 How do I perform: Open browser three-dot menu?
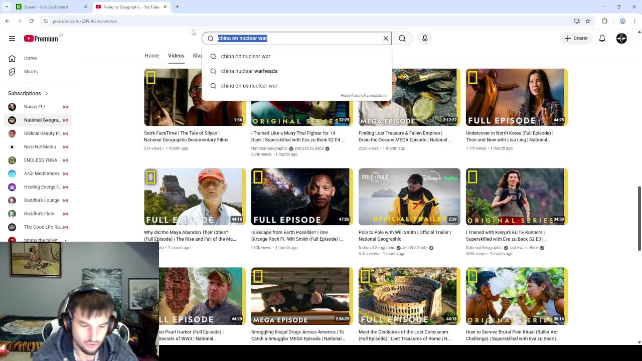point(634,21)
